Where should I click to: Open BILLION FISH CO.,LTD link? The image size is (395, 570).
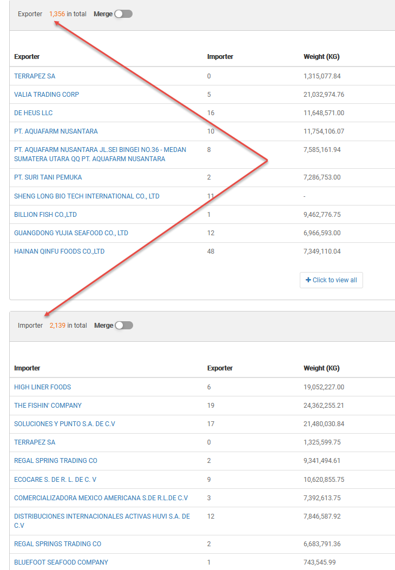pos(45,215)
